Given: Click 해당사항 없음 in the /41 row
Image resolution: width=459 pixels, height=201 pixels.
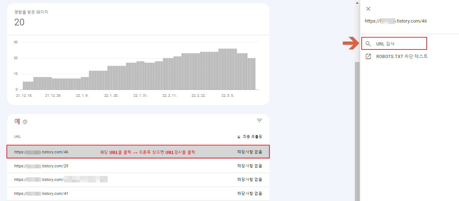Looking at the screenshot, I should click(x=250, y=193).
